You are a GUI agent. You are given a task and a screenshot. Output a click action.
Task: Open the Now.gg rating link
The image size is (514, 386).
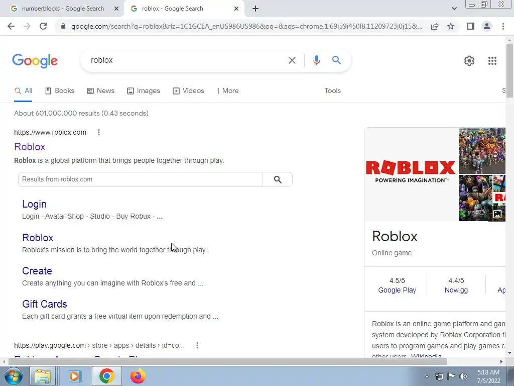tap(456, 290)
